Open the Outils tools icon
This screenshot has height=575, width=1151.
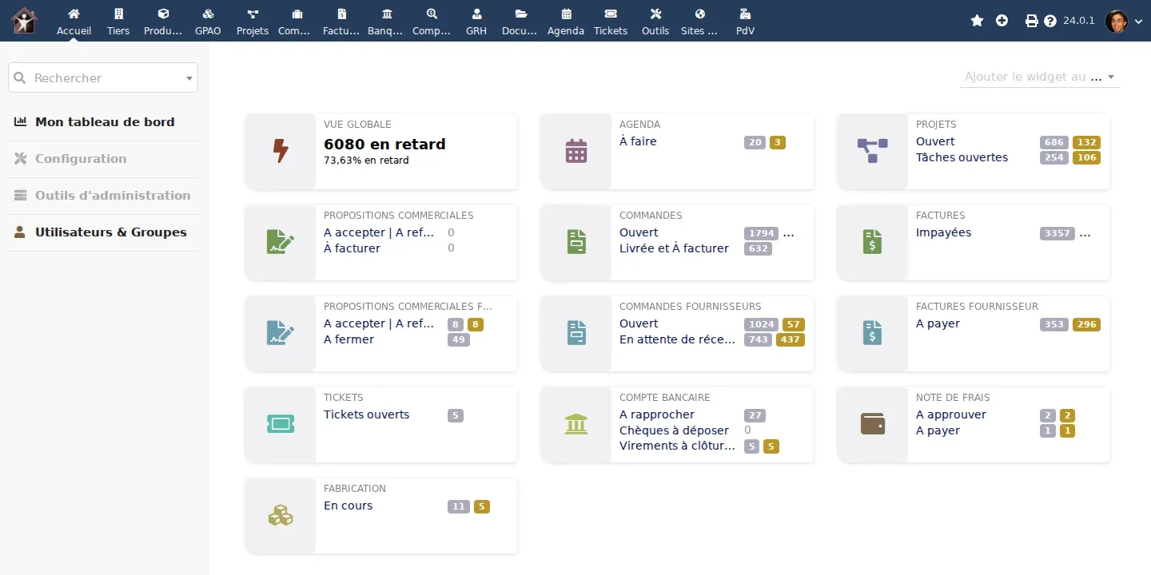[655, 14]
